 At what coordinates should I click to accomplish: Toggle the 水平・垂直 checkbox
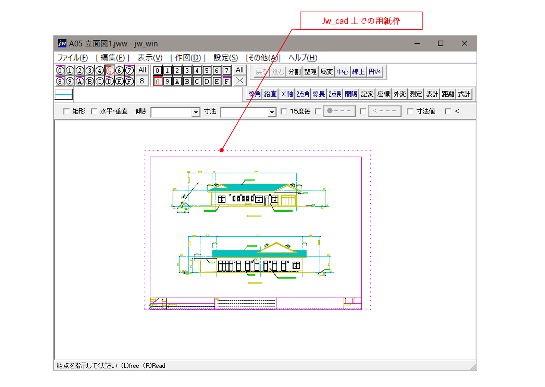point(94,111)
